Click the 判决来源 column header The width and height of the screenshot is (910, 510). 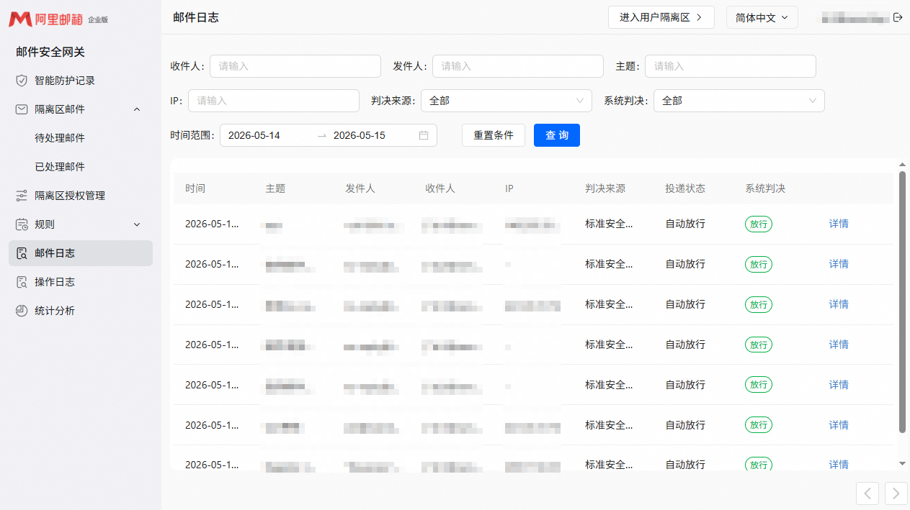(x=605, y=188)
